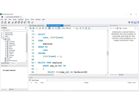
Task: Click the editor vertical scrollbar thumb
Action: [x=108, y=53]
